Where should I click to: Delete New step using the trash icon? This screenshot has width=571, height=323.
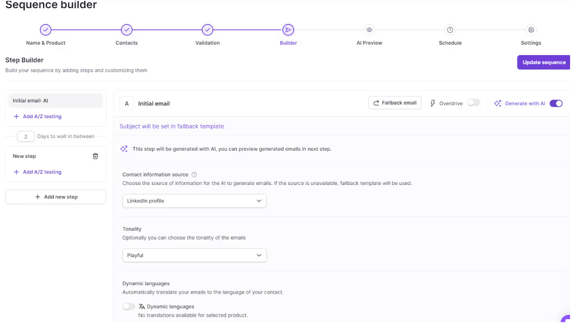(x=95, y=156)
